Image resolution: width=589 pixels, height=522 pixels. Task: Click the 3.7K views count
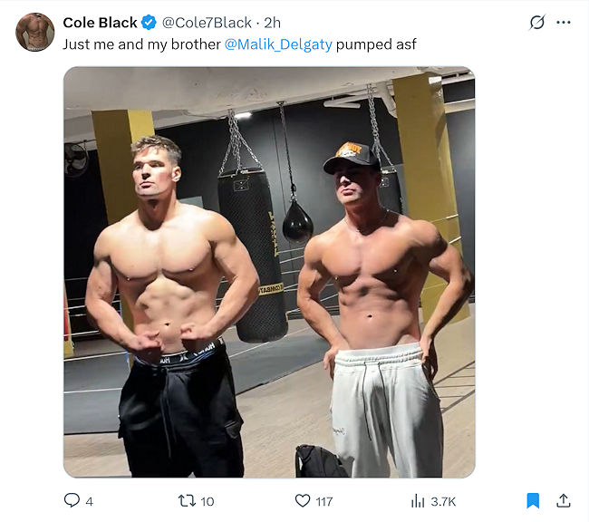click(x=443, y=501)
